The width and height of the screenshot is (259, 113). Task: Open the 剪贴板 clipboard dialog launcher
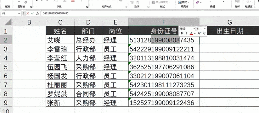(31, 7)
